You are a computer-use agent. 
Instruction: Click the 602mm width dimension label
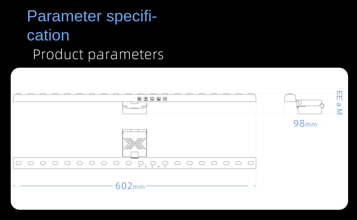tap(130, 186)
